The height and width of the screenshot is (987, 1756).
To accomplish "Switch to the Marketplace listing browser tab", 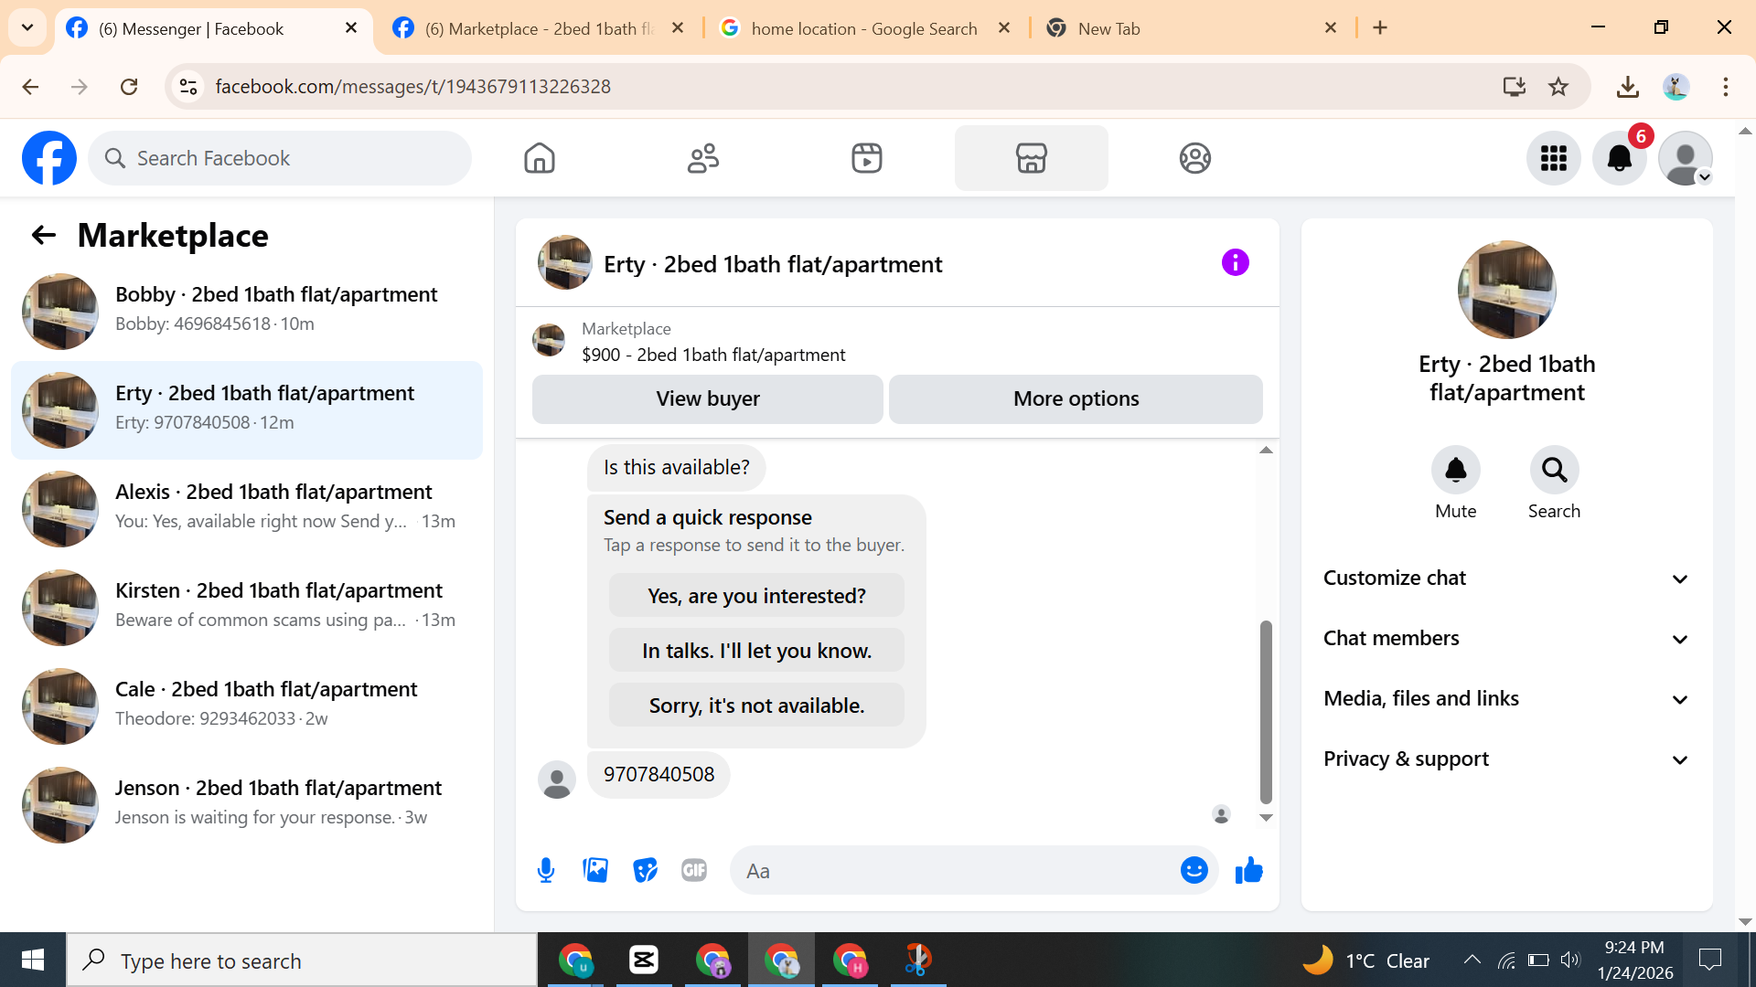I will point(540,28).
